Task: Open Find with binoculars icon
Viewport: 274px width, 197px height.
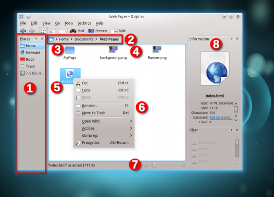Action: pyautogui.click(x=77, y=31)
